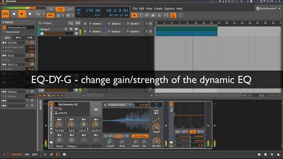Launch Scene 2 in the header row
The height and width of the screenshot is (159, 283).
109,23
